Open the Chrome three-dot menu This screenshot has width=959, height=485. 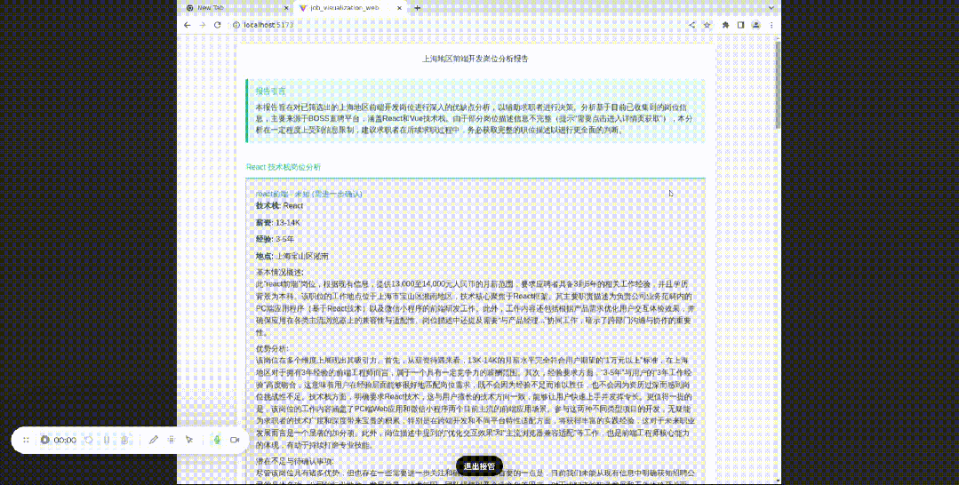(x=771, y=25)
